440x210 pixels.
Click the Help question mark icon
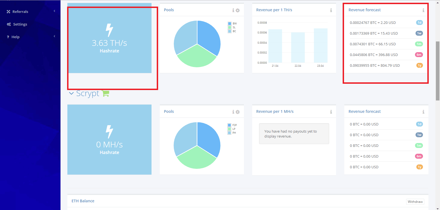coord(8,37)
